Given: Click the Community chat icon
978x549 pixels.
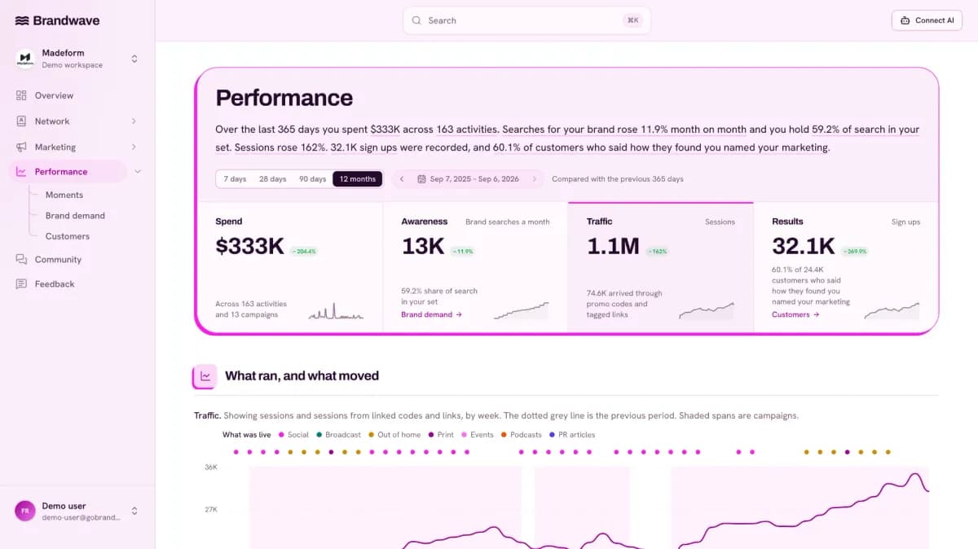Looking at the screenshot, I should coord(21,260).
